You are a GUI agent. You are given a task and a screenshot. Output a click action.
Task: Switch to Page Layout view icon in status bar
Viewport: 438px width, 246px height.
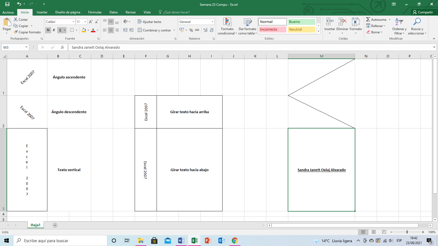pos(374,232)
